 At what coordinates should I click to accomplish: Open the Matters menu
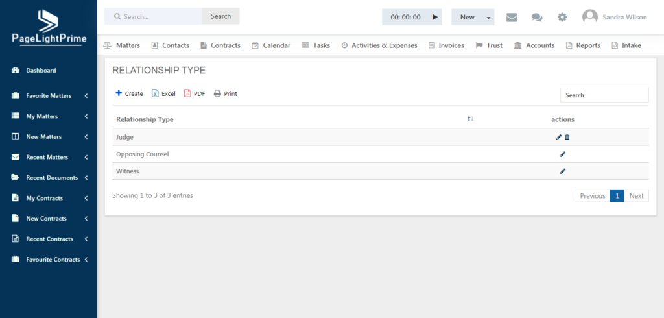tap(121, 45)
